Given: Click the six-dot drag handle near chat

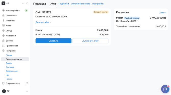Looking at the screenshot, I should click(x=160, y=90).
